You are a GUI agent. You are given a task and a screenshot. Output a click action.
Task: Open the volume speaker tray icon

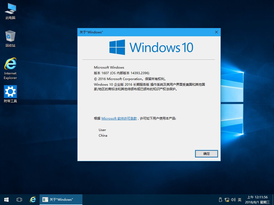click(233, 200)
